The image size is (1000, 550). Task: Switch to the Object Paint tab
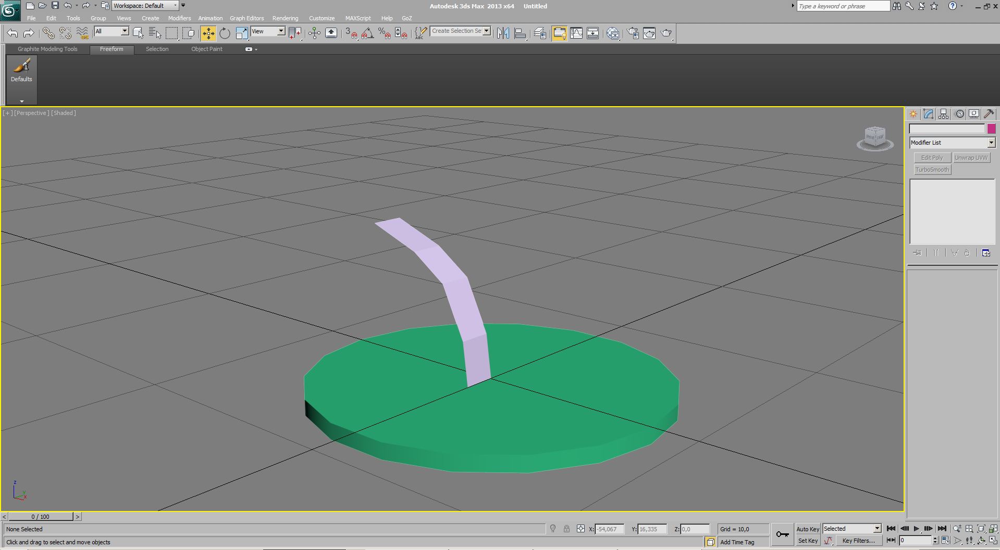tap(206, 49)
